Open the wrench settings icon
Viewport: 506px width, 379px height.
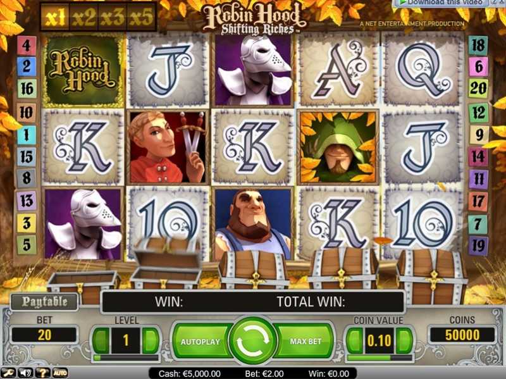coord(8,373)
